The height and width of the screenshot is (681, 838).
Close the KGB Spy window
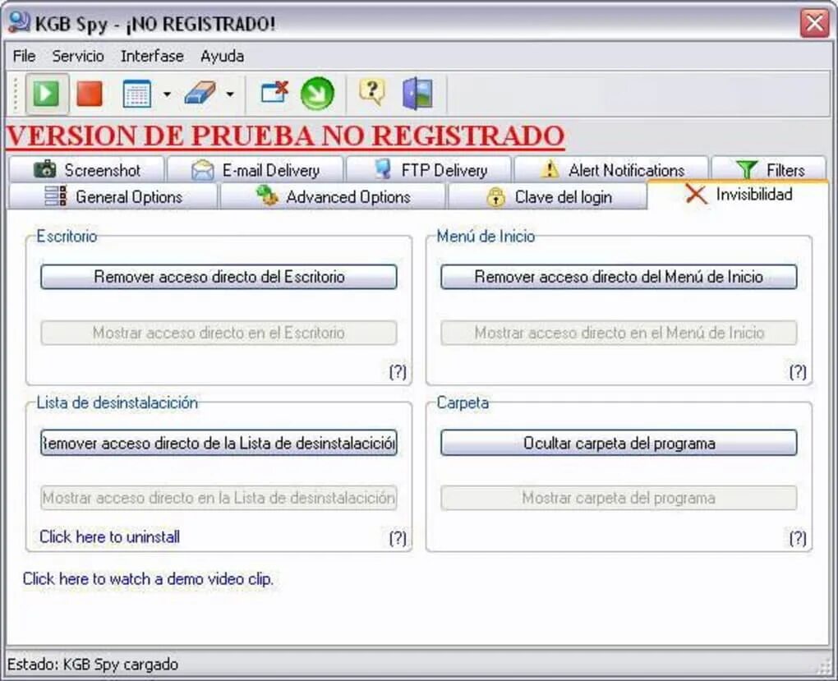[814, 23]
